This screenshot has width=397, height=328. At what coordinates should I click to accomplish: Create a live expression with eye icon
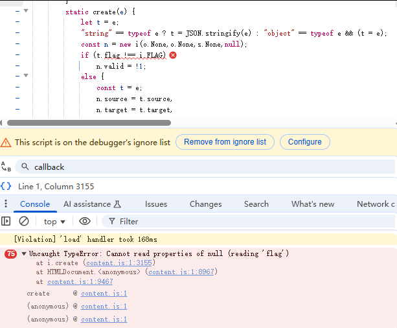pyautogui.click(x=85, y=221)
